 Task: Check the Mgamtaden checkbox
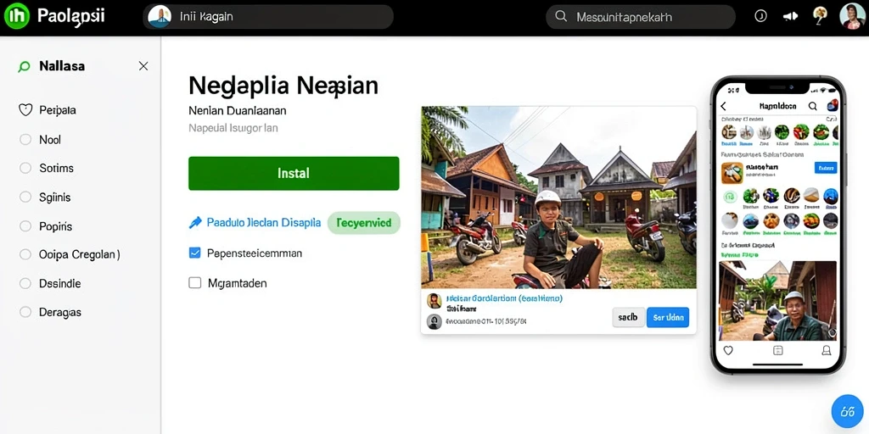coord(194,283)
